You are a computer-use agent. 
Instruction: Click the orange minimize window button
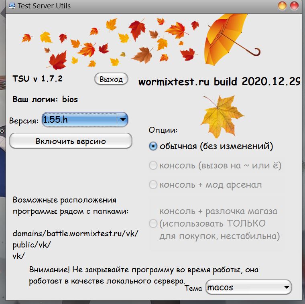click(x=282, y=6)
